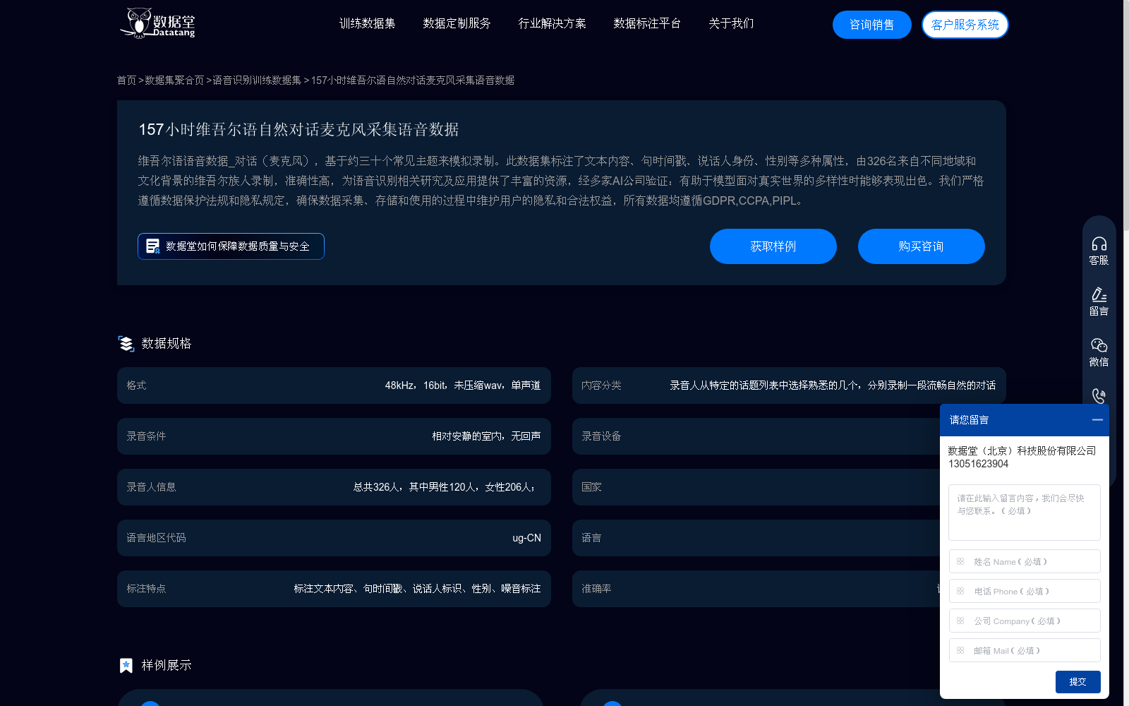Submit the message with 提交 button

(x=1077, y=682)
